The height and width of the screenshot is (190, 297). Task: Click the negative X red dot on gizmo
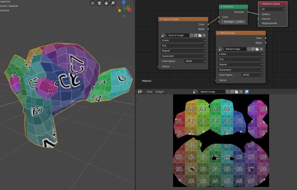tap(118, 8)
